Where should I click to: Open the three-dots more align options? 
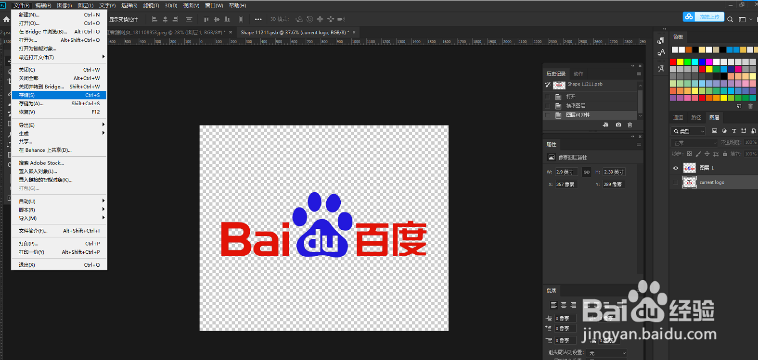[258, 19]
